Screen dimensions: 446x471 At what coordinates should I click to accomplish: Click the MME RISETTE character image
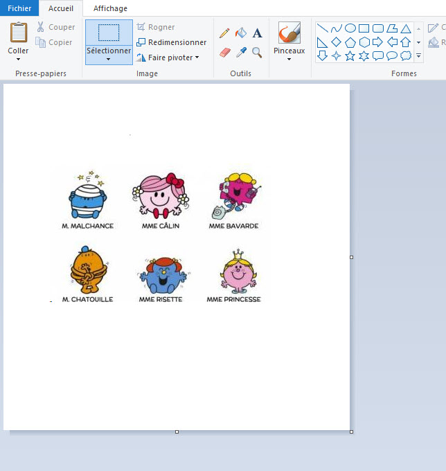(x=163, y=275)
